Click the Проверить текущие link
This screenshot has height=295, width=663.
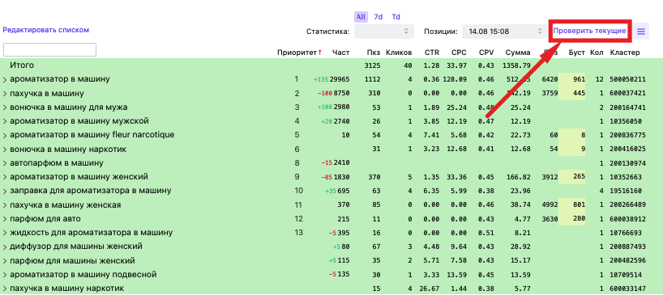point(589,32)
